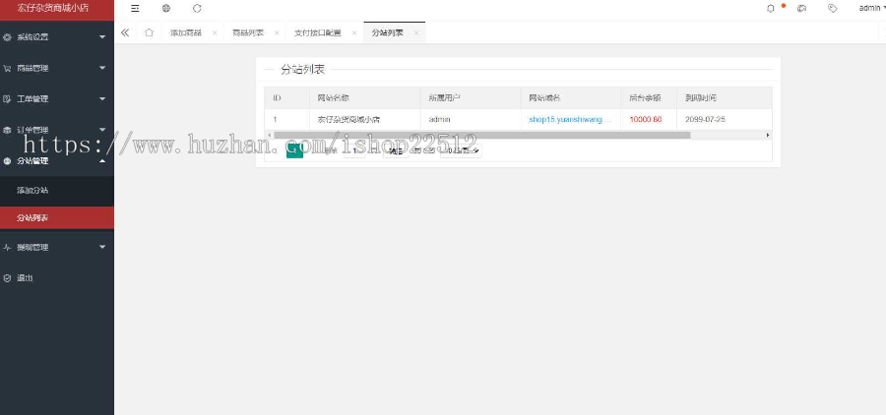The image size is (886, 415).
Task: Collapse the 分站管理 menu arrow
Action: pyautogui.click(x=102, y=161)
